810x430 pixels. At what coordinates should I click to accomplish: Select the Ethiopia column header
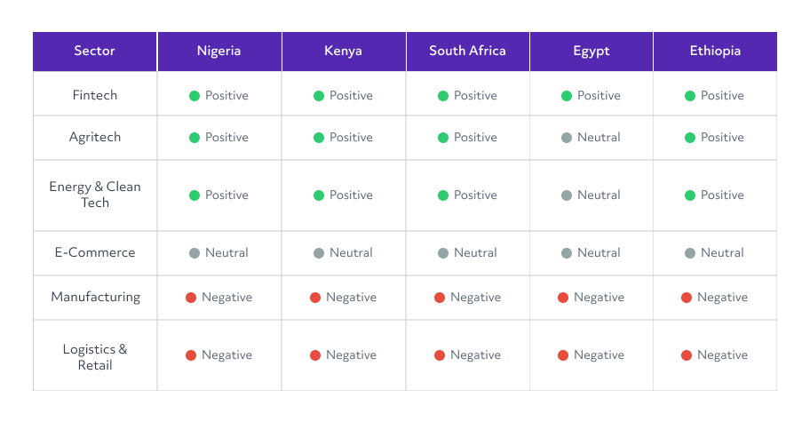[716, 52]
